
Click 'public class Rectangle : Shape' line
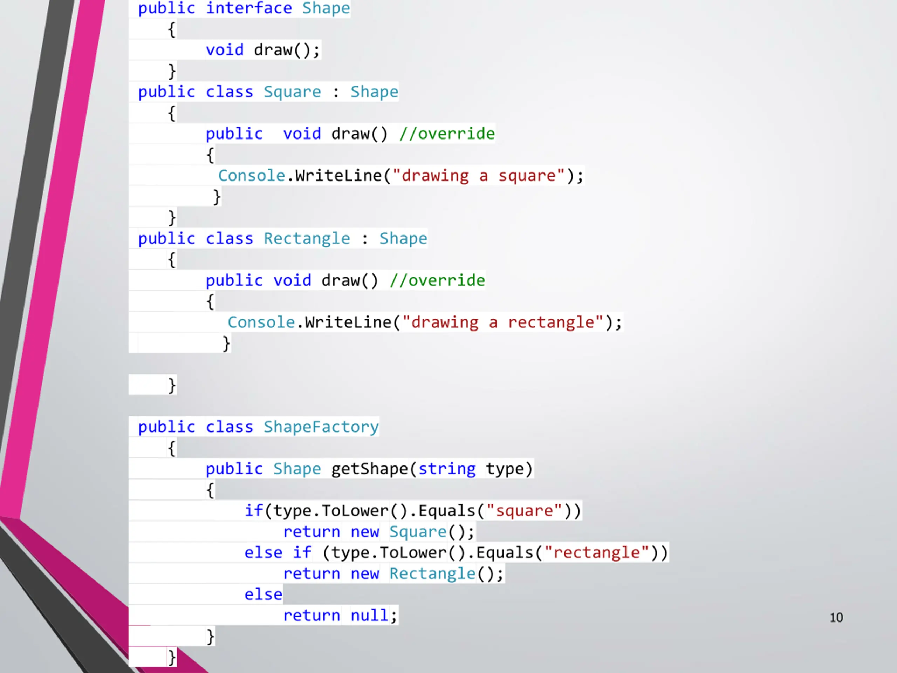coord(283,239)
